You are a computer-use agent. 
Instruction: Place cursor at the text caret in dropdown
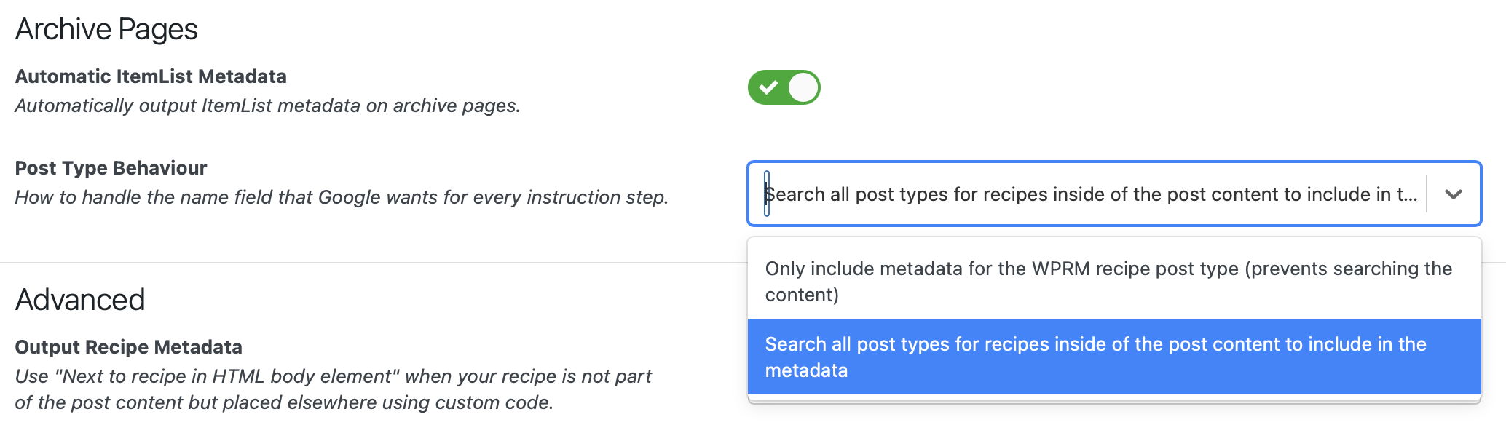pyautogui.click(x=767, y=194)
